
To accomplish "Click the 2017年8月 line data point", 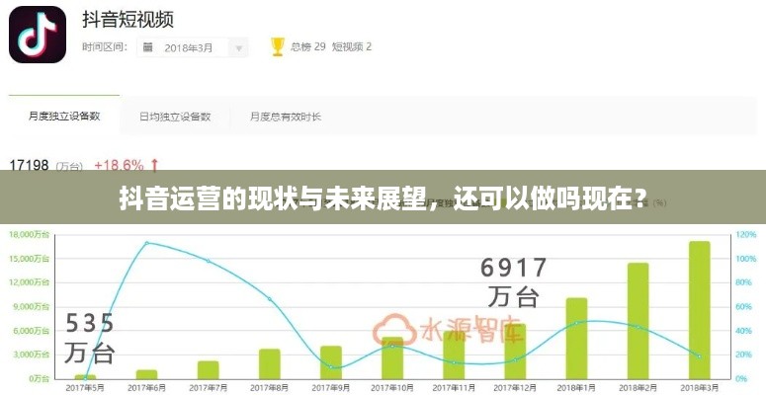I will click(x=269, y=299).
